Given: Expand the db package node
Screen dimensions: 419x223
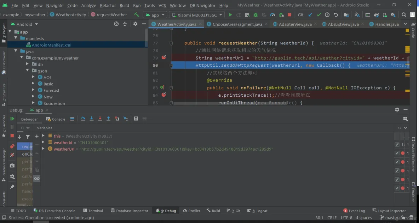Looking at the screenshot, I should click(x=27, y=64).
